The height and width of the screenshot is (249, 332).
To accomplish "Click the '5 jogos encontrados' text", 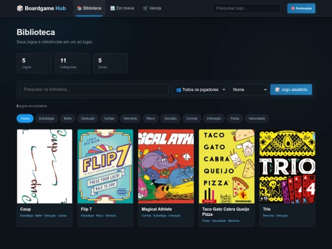I will coord(32,106).
